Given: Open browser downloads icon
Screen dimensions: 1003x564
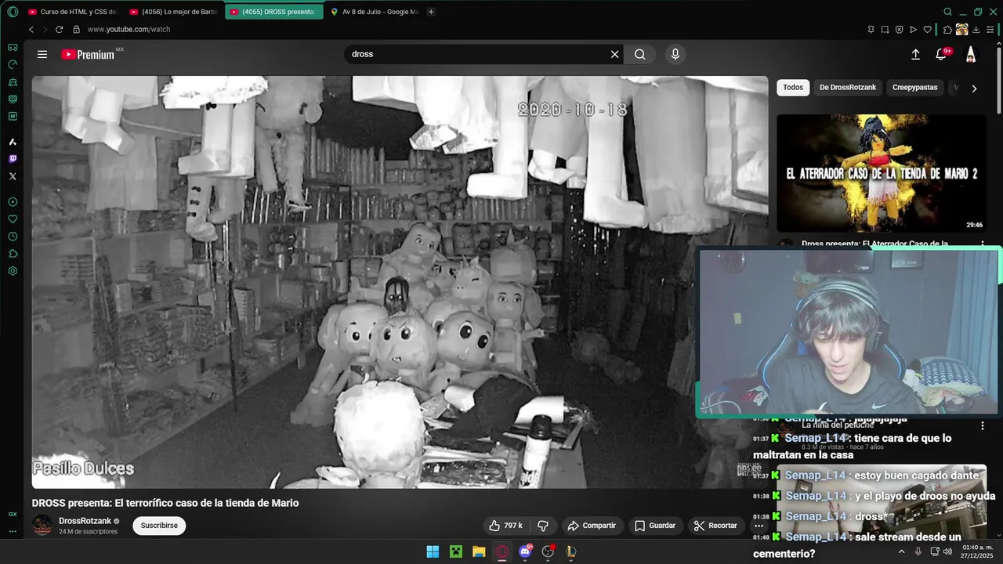Looking at the screenshot, I should (x=976, y=30).
